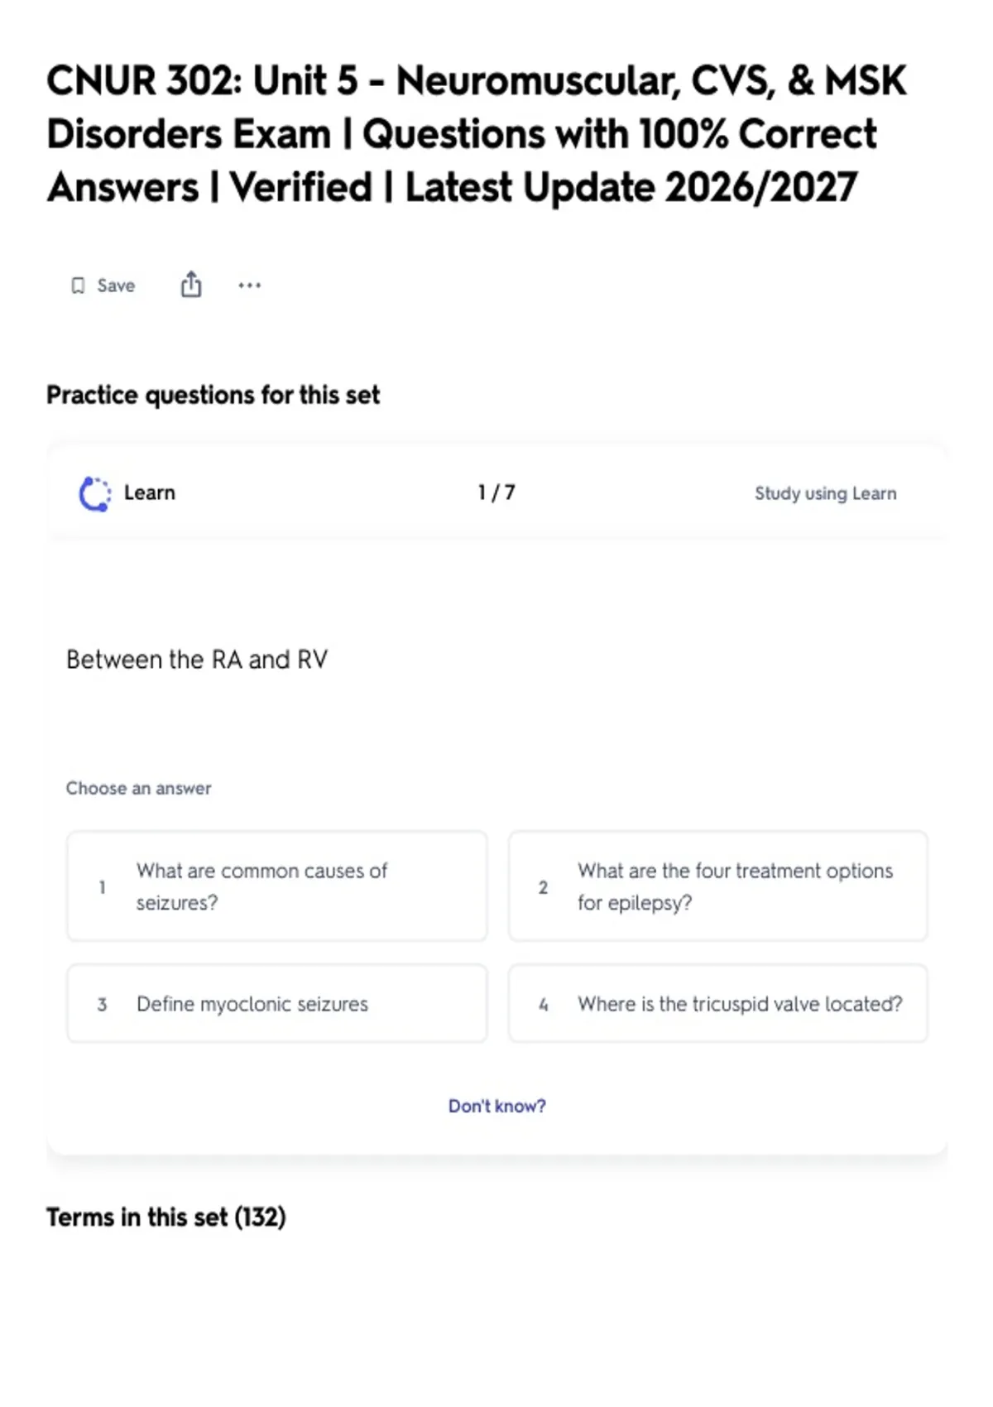This screenshot has width=993, height=1407.
Task: Click the Save label text
Action: pos(116,286)
